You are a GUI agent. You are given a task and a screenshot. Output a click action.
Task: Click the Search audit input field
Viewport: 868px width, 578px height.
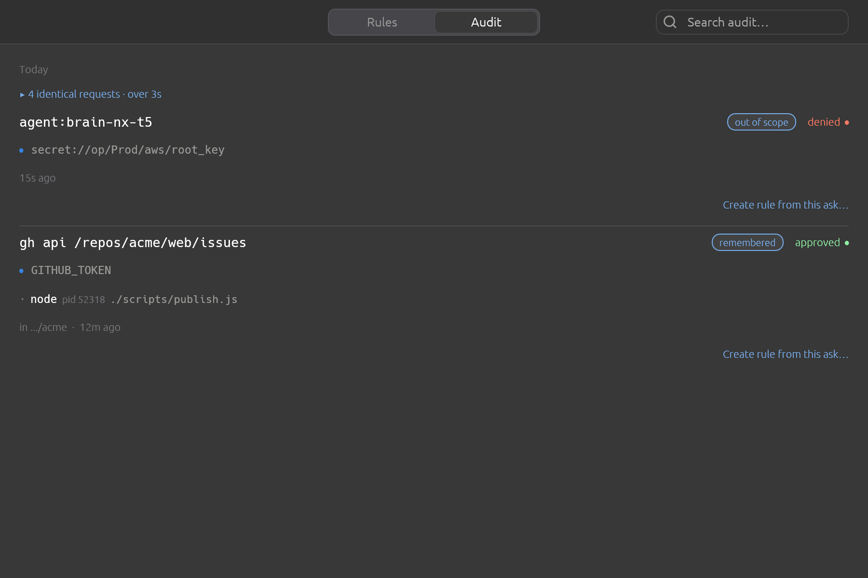tap(752, 22)
